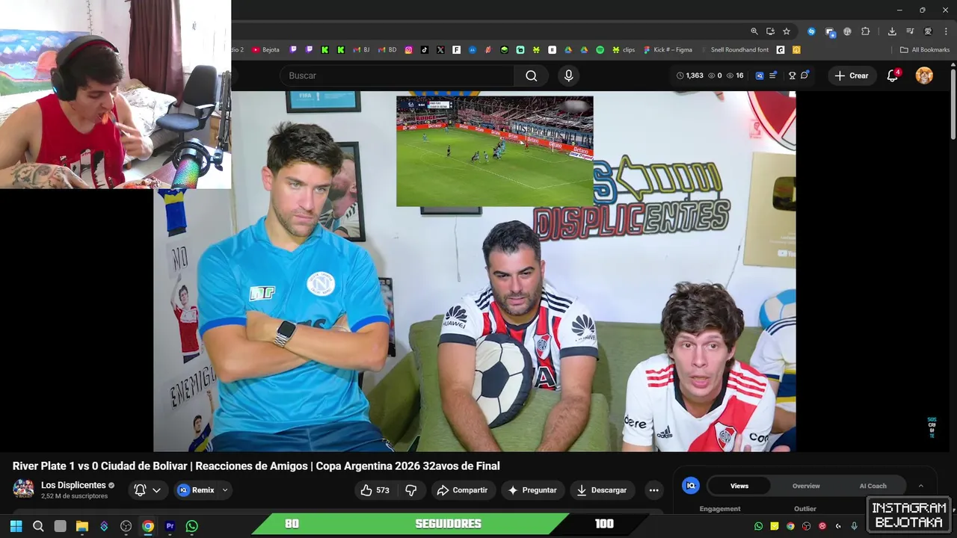Switch to the AI Coach tab in vidIQ
Image resolution: width=957 pixels, height=538 pixels.
[x=873, y=486]
